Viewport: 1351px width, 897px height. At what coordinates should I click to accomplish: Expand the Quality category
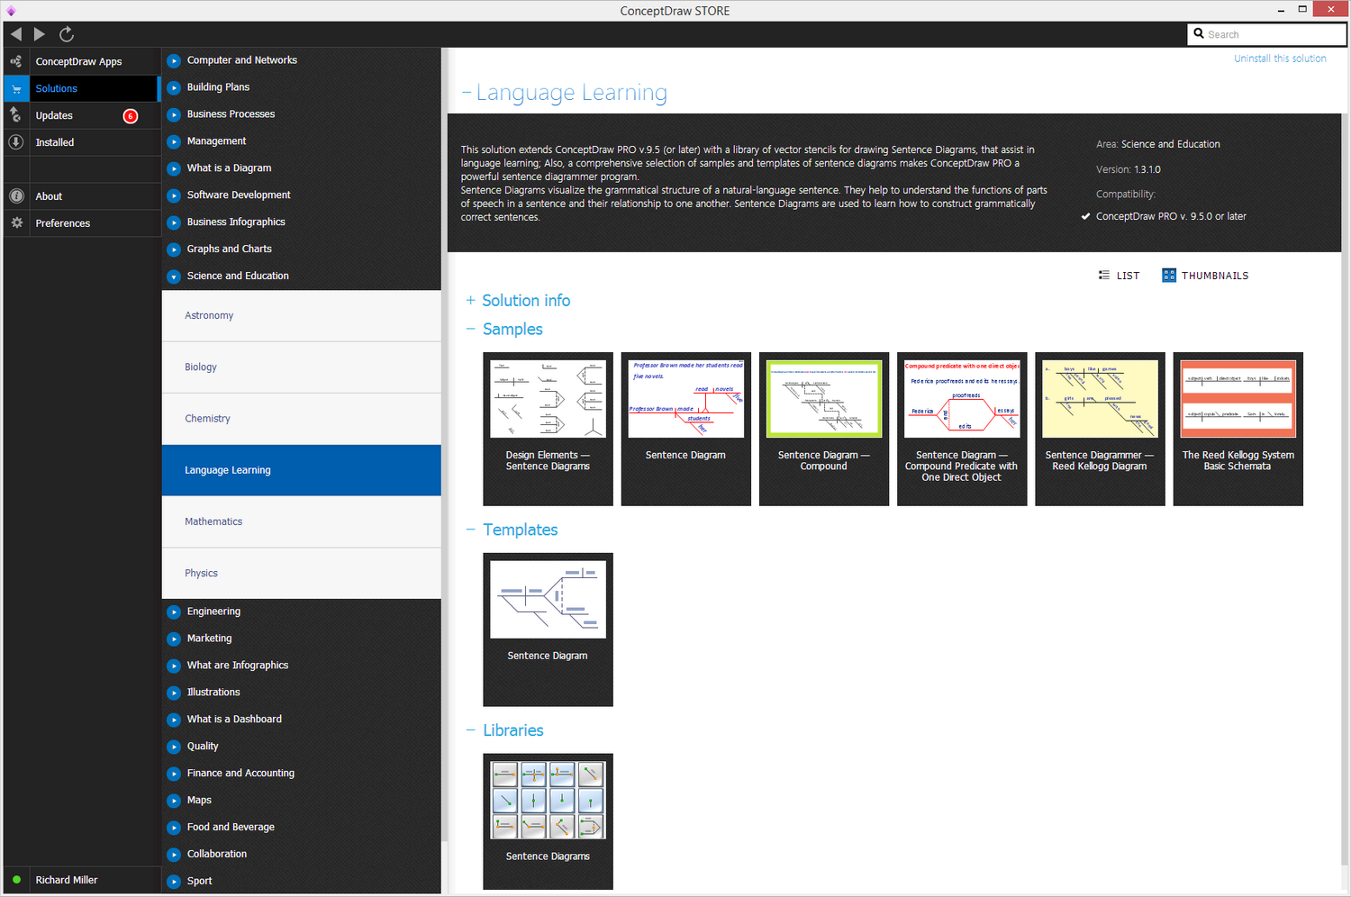coord(174,747)
